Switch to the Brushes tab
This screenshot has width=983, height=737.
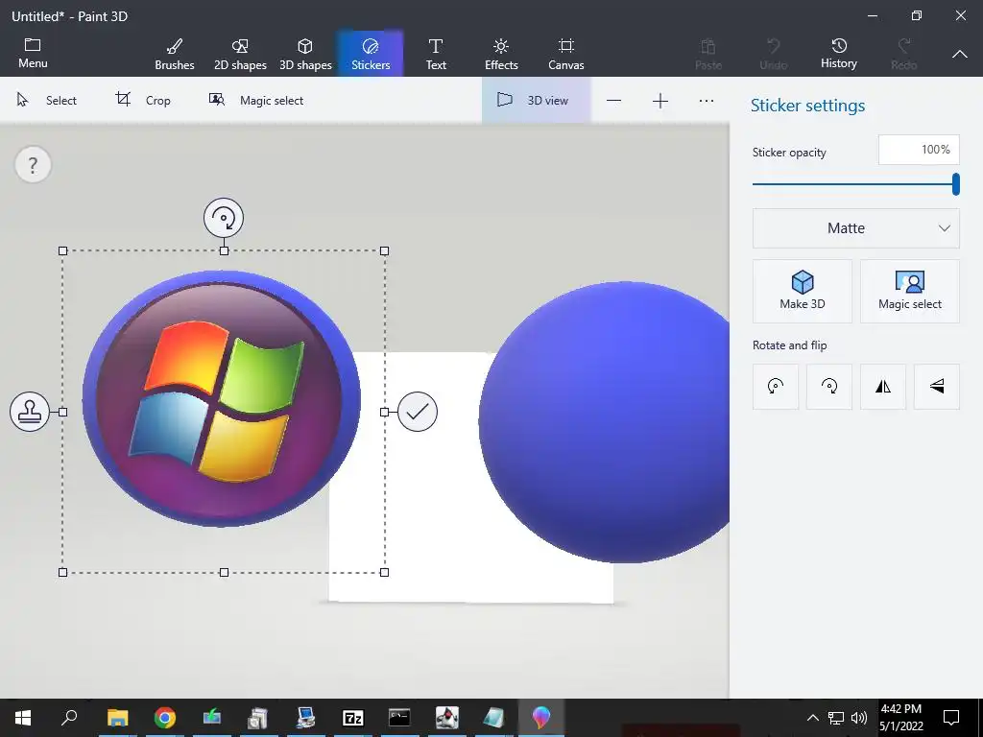coord(175,54)
